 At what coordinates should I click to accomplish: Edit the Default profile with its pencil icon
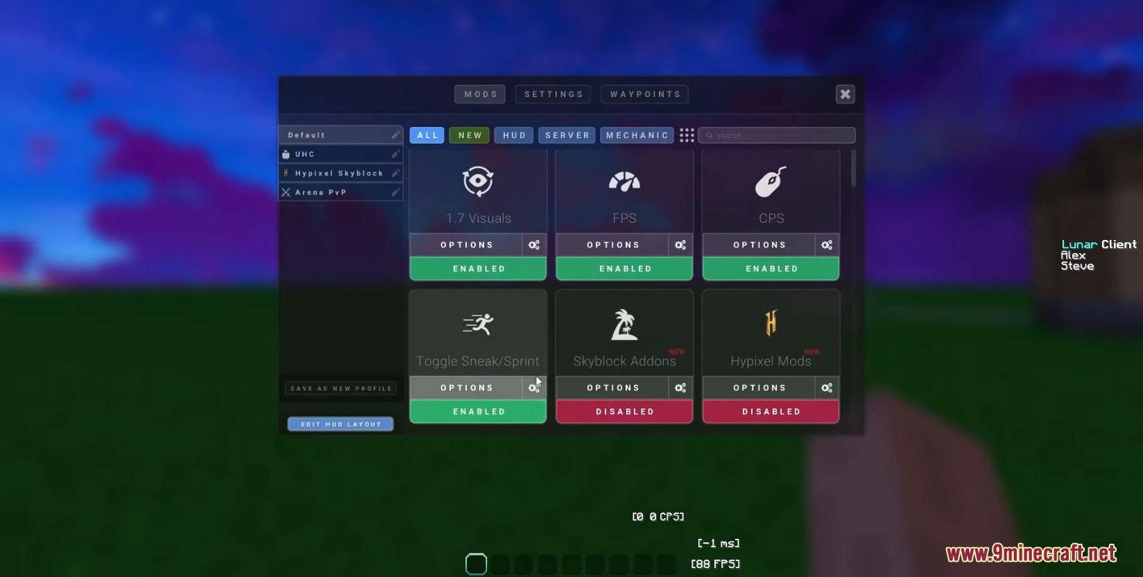point(395,135)
